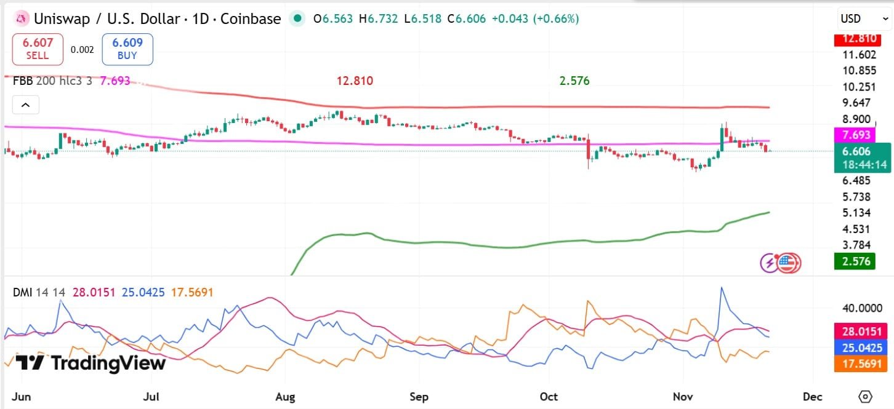Open chart settings gear icon

pyautogui.click(x=866, y=395)
